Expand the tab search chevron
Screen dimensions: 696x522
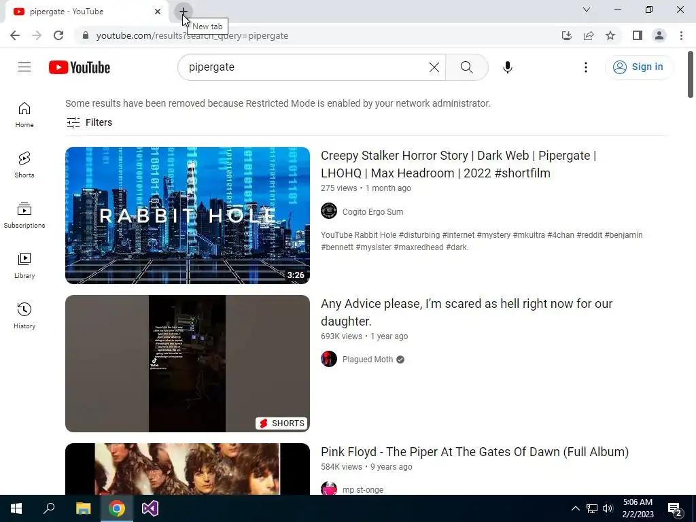point(587,10)
